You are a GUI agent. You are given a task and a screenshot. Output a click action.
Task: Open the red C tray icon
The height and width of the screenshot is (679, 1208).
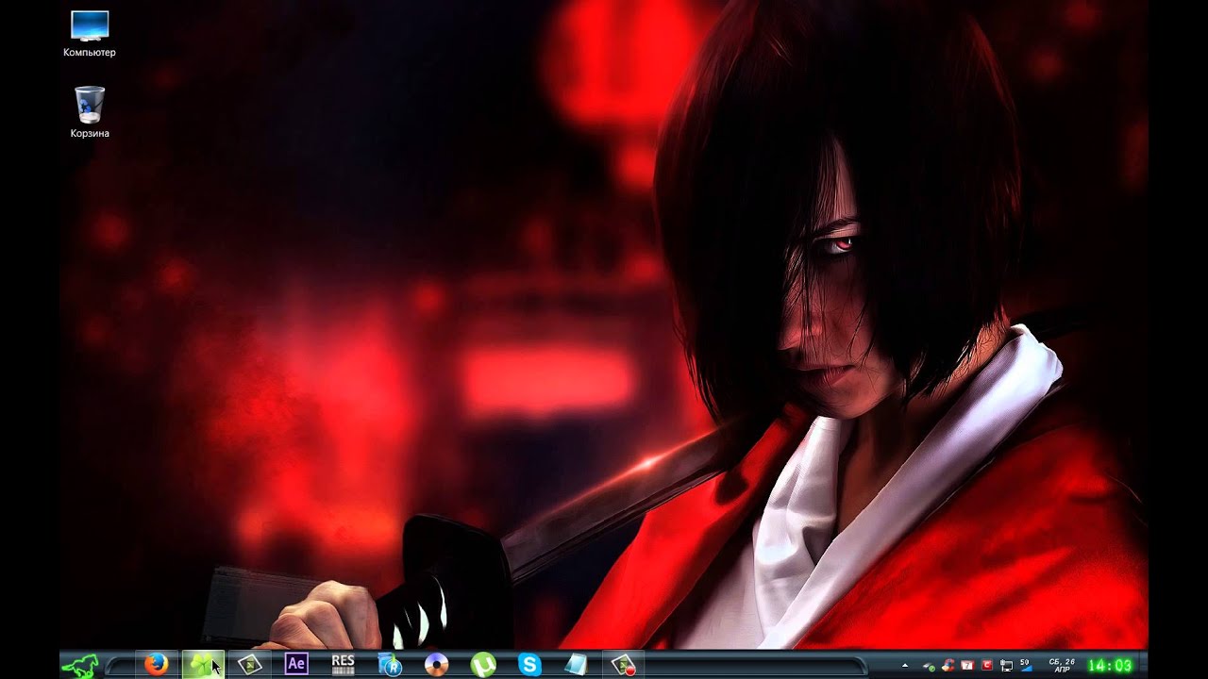click(987, 666)
